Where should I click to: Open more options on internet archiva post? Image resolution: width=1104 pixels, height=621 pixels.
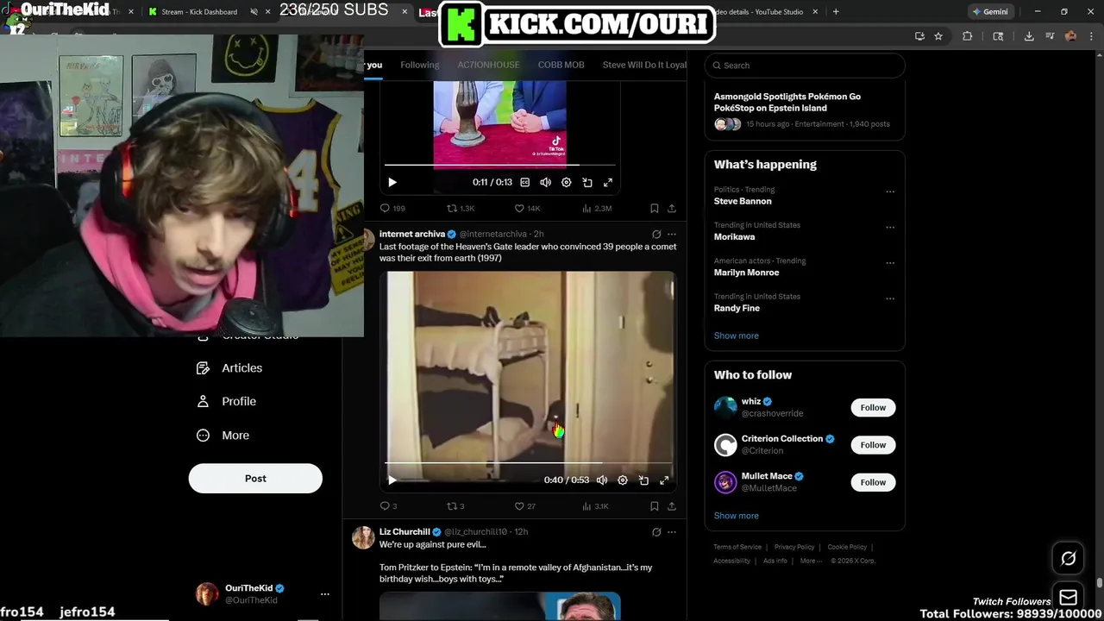coord(672,234)
